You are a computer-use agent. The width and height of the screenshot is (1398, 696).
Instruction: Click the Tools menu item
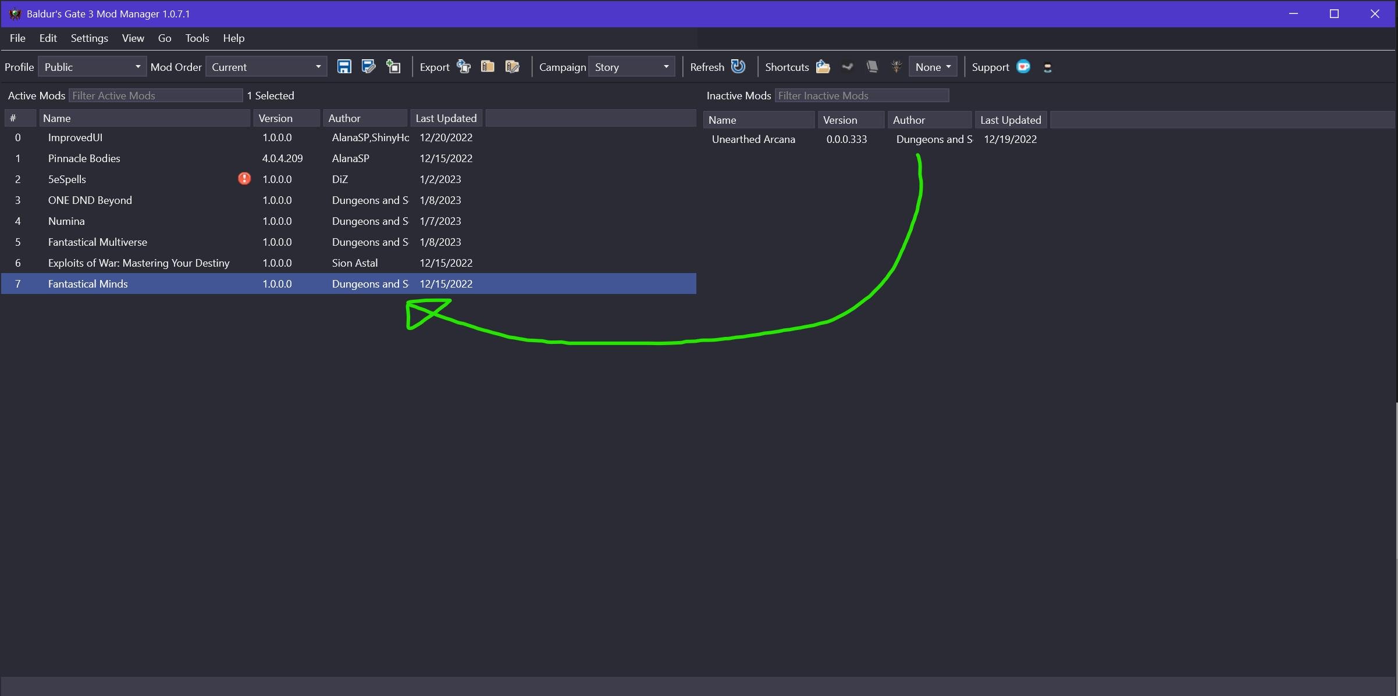tap(195, 37)
